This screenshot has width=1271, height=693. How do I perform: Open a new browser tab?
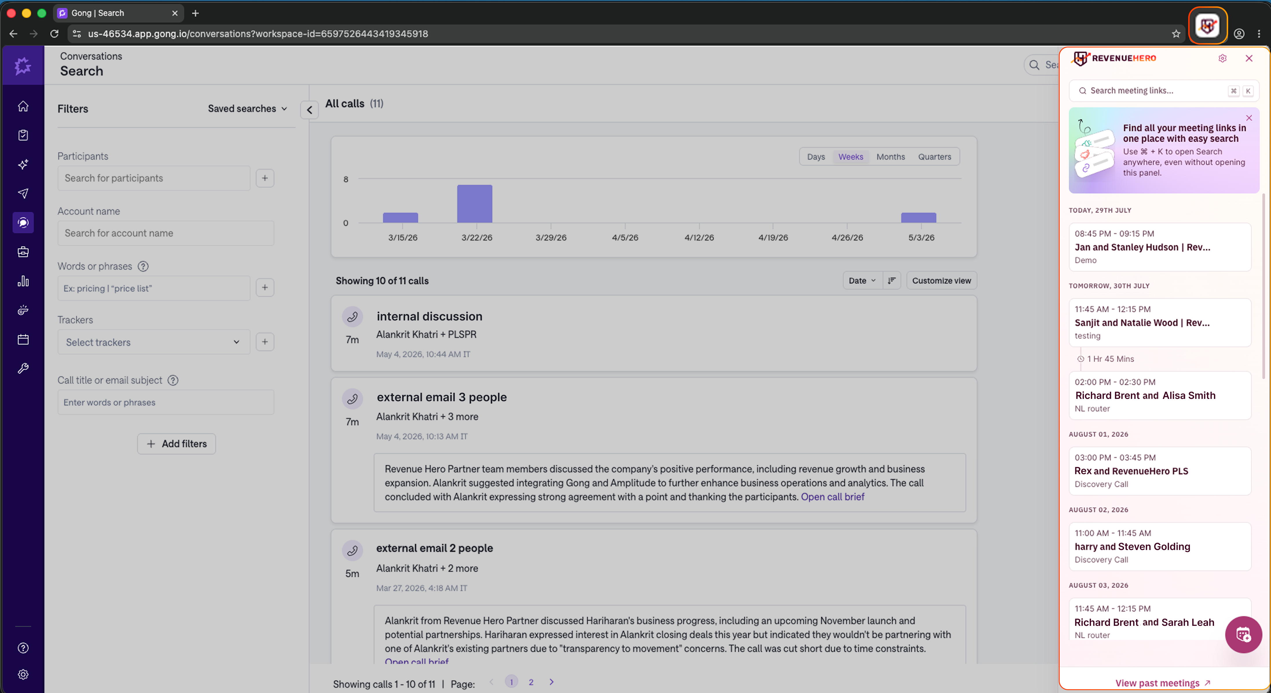tap(195, 13)
